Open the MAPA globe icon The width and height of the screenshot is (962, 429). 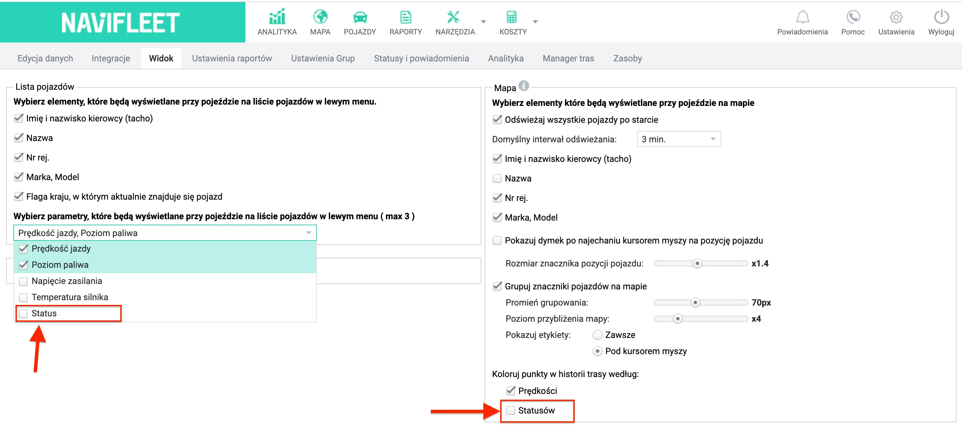click(320, 17)
